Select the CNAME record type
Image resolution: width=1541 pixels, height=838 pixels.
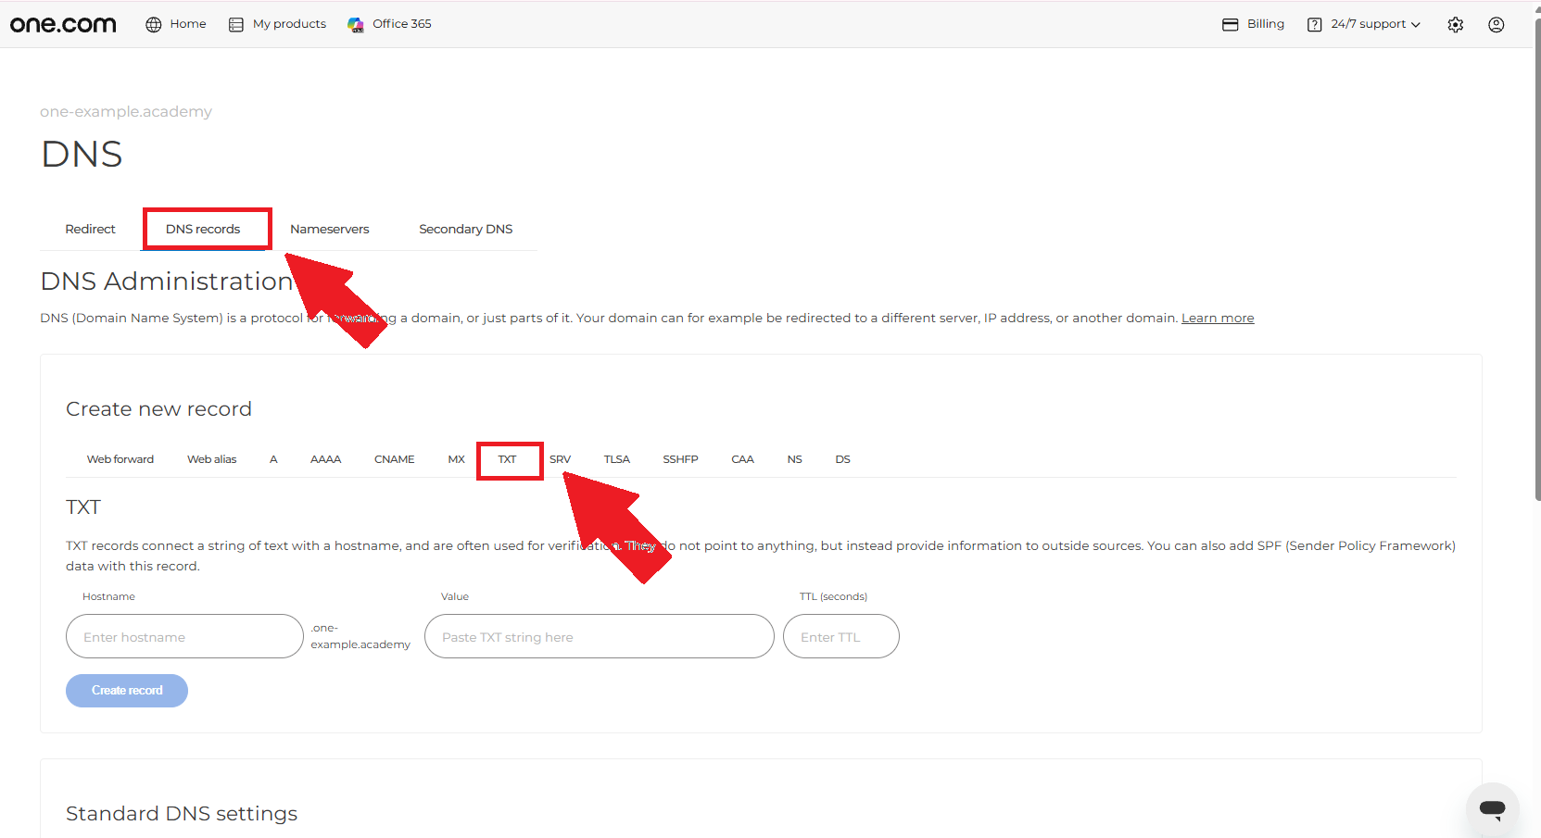(x=395, y=459)
